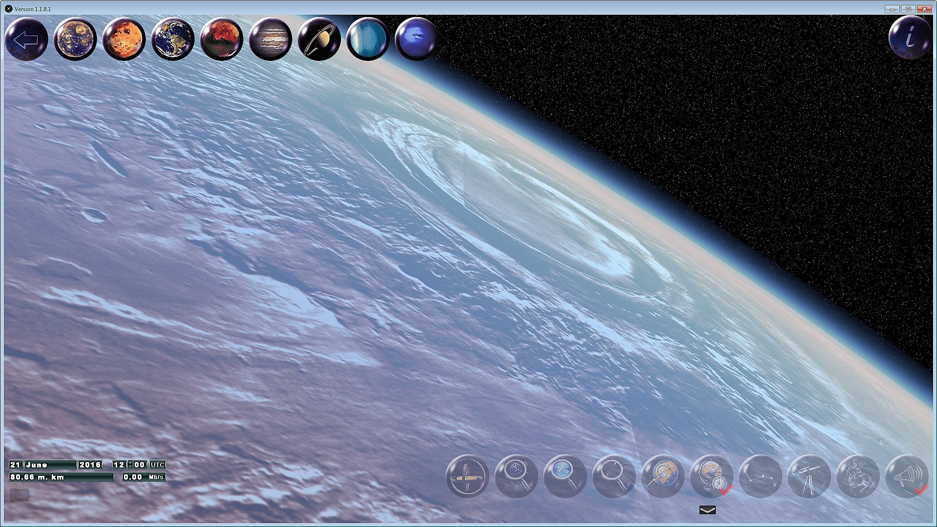Select the Earth planet icon

tap(172, 39)
